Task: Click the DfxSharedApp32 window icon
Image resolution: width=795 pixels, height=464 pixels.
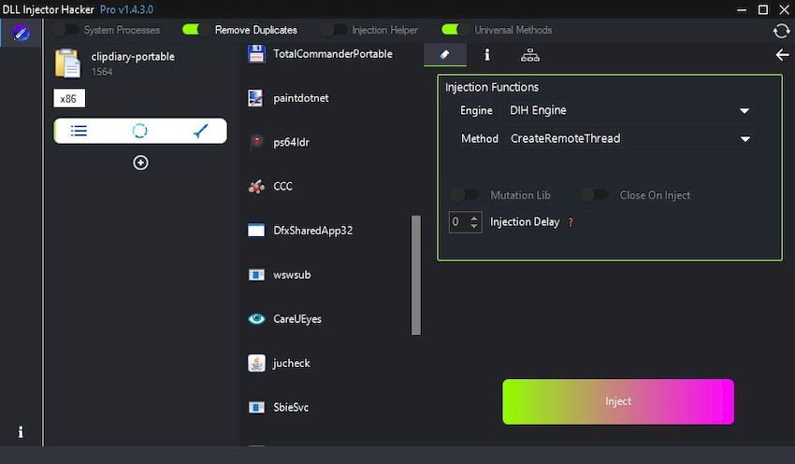Action: click(256, 231)
